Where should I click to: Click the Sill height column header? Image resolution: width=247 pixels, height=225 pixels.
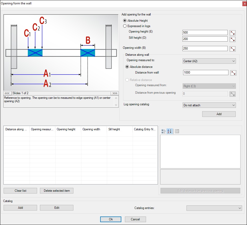[x=120, y=129]
